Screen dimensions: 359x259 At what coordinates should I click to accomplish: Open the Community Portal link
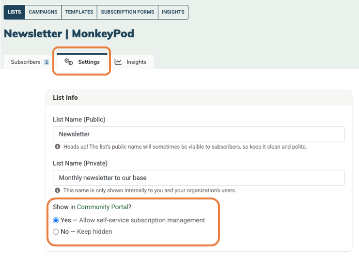point(103,207)
